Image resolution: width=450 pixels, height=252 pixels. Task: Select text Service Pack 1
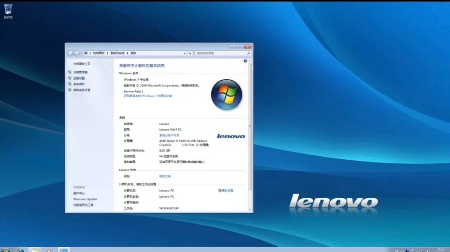click(134, 92)
